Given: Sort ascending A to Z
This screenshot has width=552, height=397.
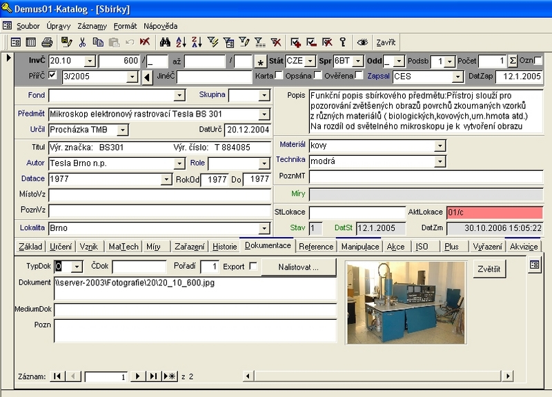Looking at the screenshot, I should pyautogui.click(x=181, y=43).
